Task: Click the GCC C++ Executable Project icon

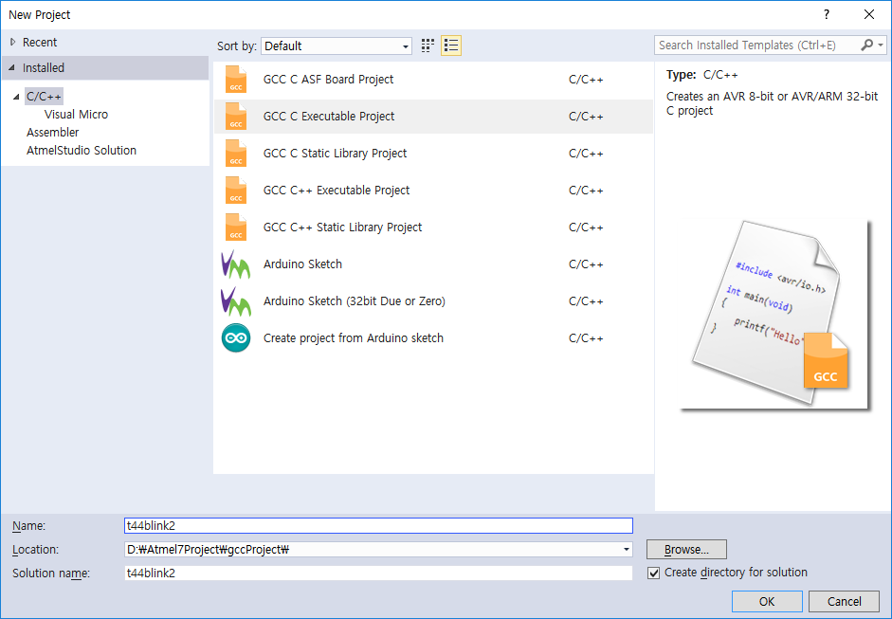Action: 235,190
